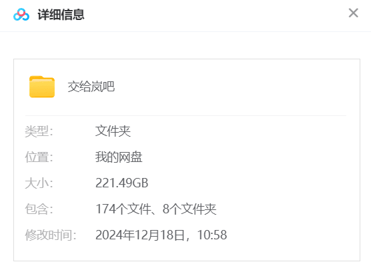Click the date 2024年12月18日

point(140,235)
